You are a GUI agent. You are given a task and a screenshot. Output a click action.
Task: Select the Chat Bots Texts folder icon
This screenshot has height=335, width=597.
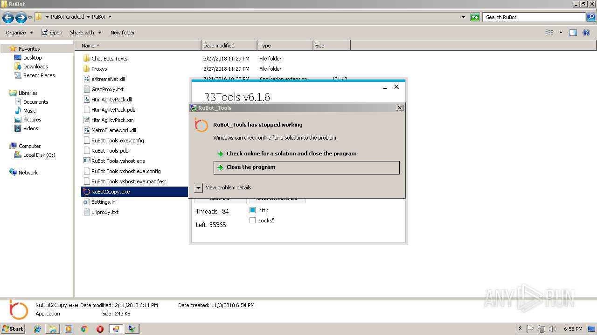pyautogui.click(x=86, y=59)
